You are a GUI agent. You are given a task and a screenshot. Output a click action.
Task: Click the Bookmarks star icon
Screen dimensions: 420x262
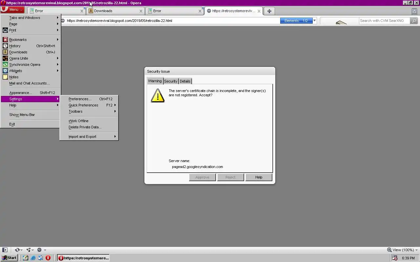5,40
